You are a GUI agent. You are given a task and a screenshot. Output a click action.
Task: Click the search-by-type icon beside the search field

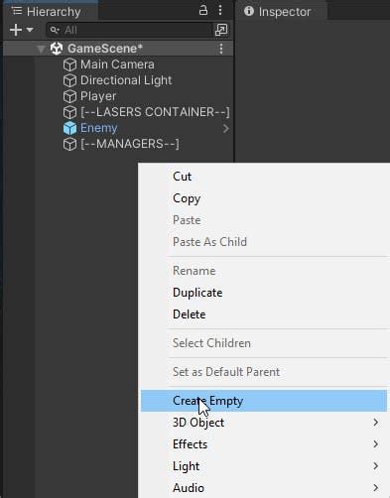click(x=221, y=30)
